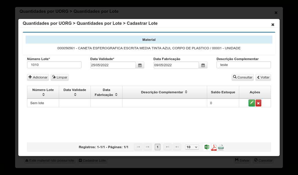
Task: Sort table by Data Fabricação column
Action: tap(116, 94)
